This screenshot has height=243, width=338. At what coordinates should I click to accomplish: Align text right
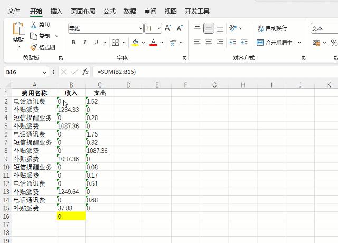coord(220,42)
